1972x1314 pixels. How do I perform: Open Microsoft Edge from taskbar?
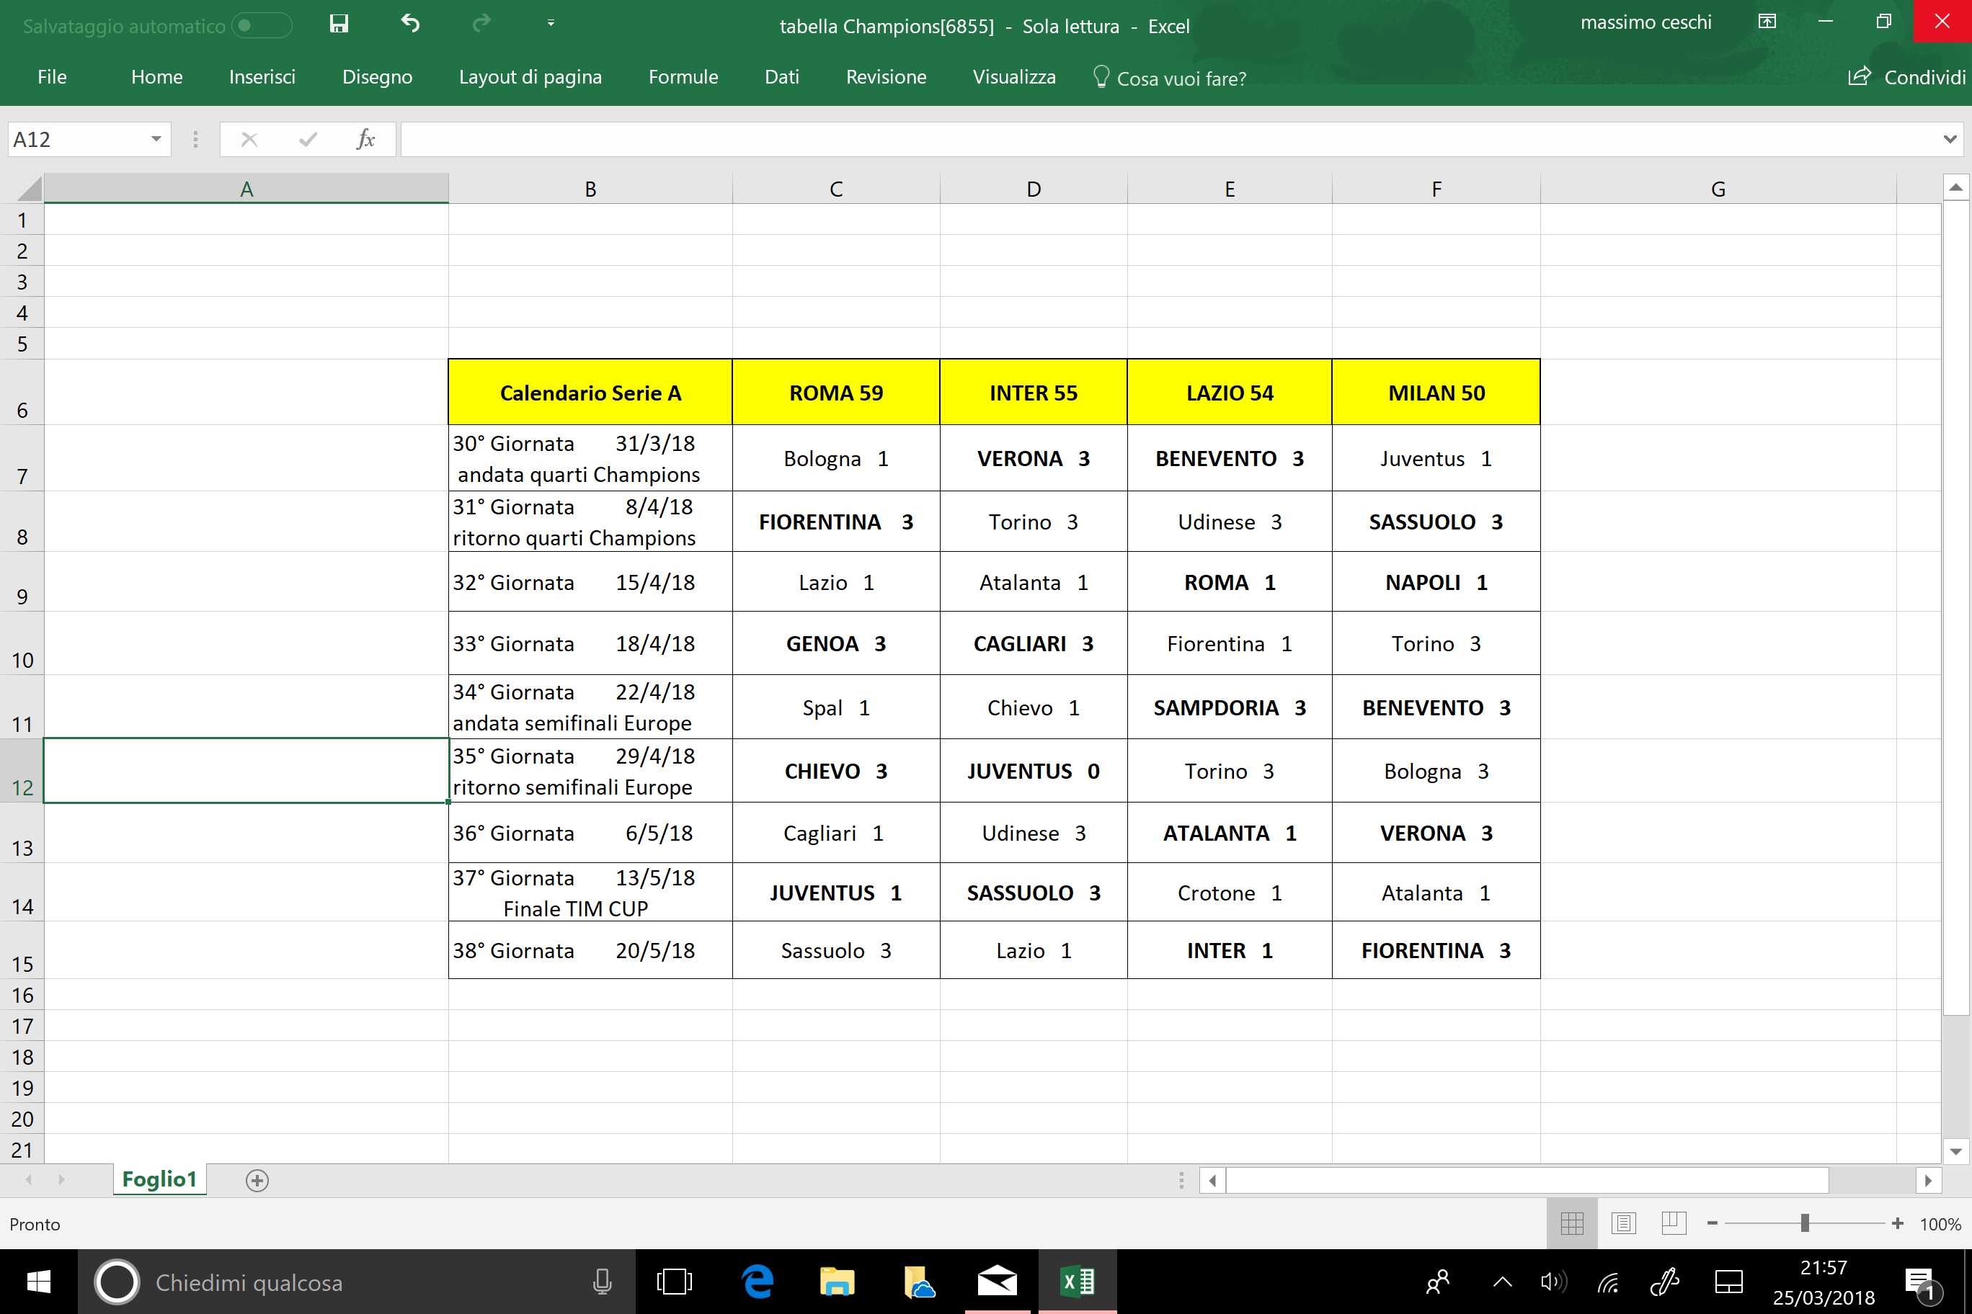(757, 1282)
